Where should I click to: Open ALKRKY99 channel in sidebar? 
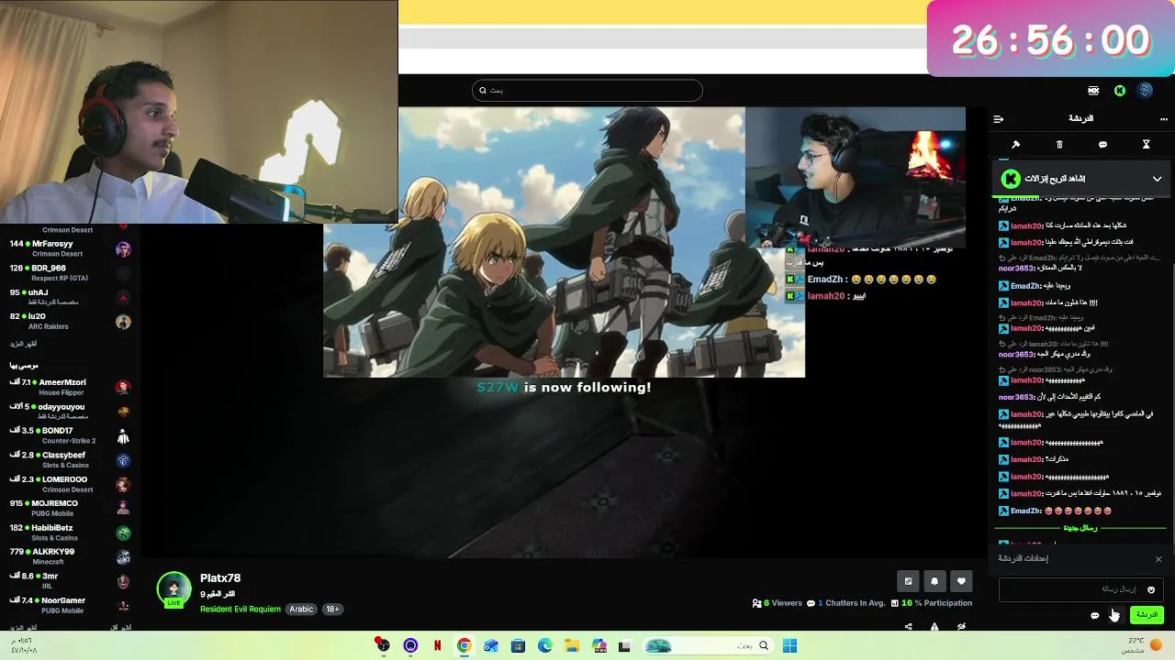[x=70, y=556]
